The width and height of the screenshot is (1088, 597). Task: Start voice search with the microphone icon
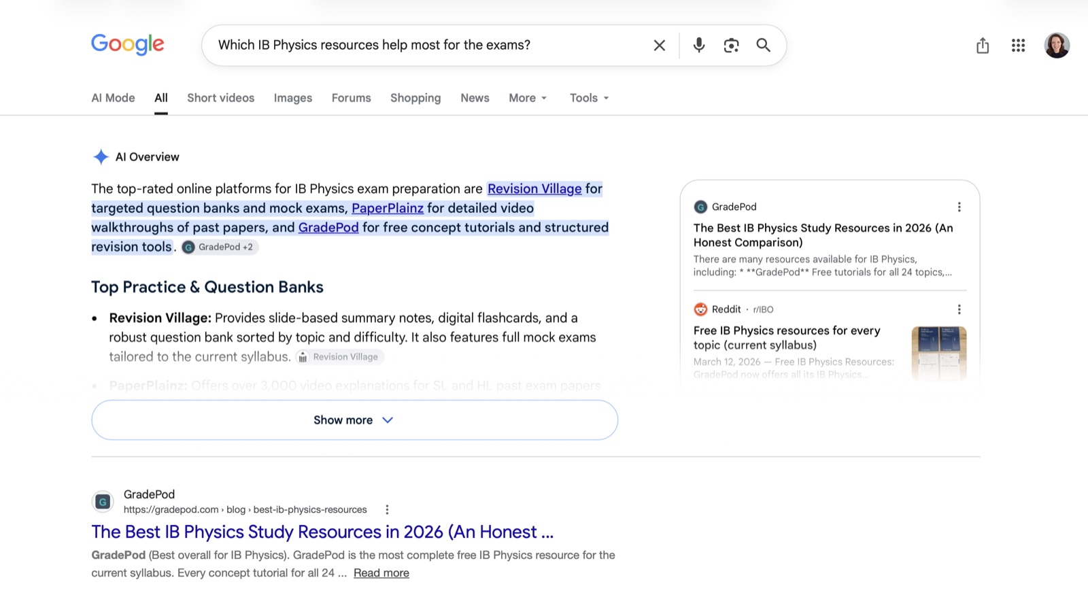click(x=698, y=46)
